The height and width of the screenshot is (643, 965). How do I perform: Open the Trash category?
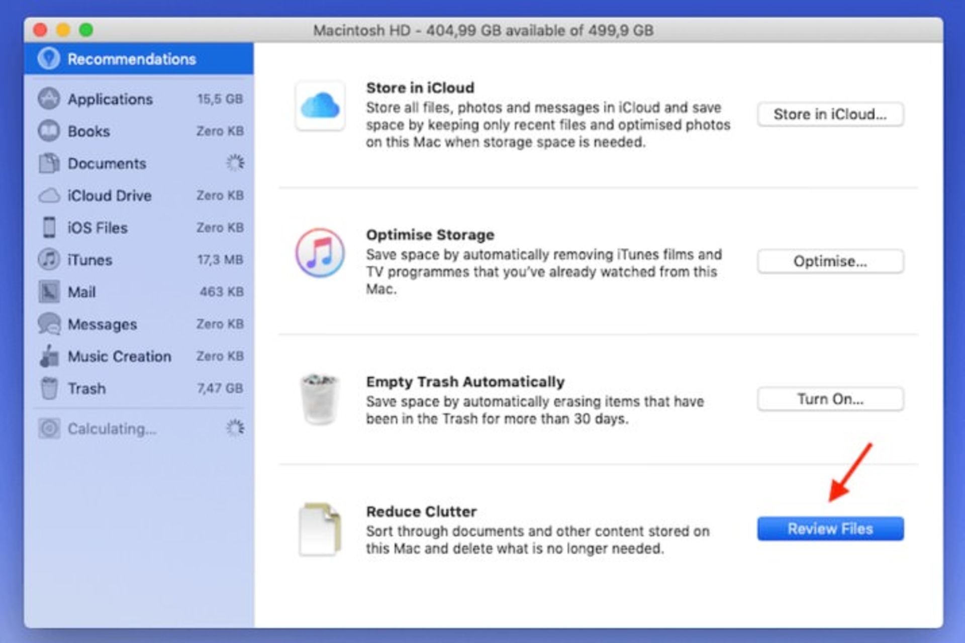point(139,388)
